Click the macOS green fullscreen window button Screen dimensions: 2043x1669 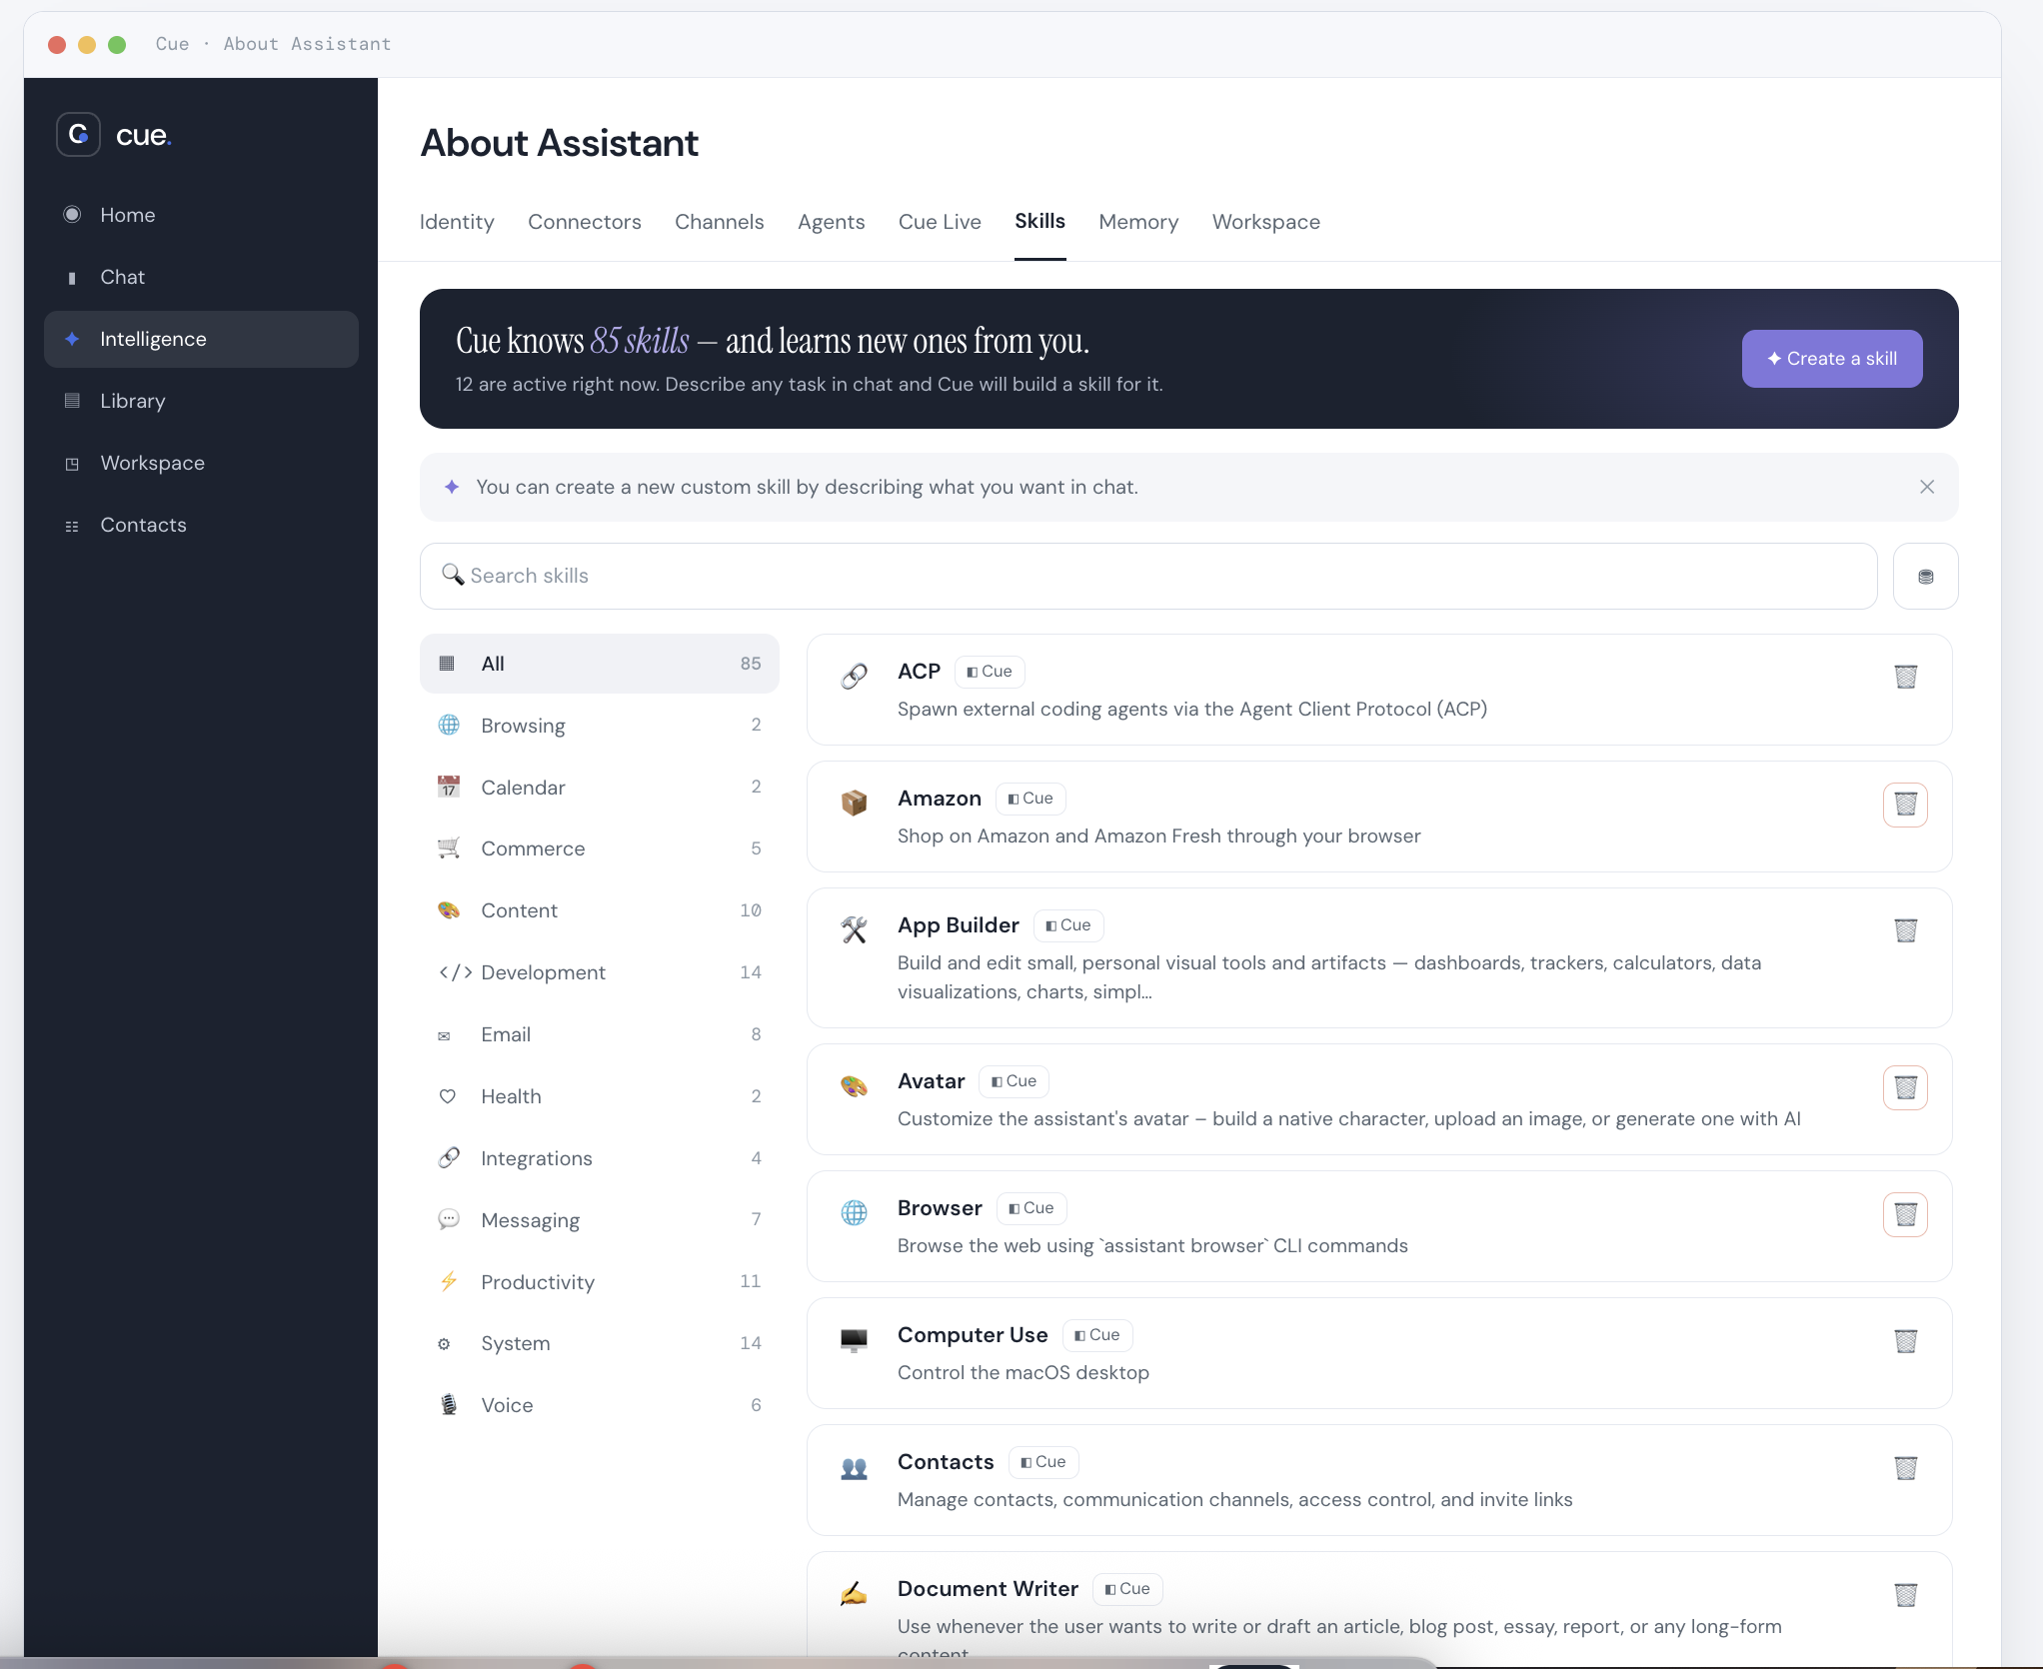[117, 44]
